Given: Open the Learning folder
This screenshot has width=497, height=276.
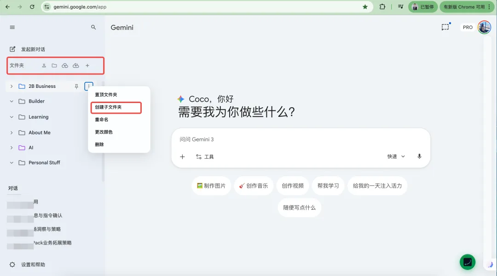Looking at the screenshot, I should click(38, 117).
